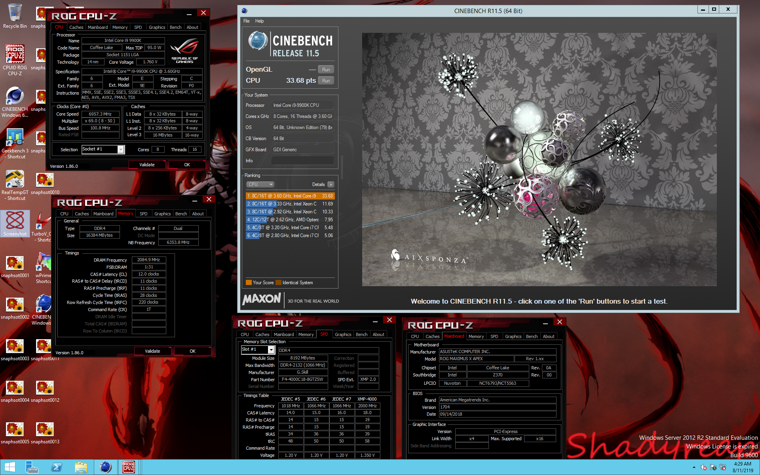
Task: Run the OpenGL benchmark in Cinebench
Action: (326, 69)
